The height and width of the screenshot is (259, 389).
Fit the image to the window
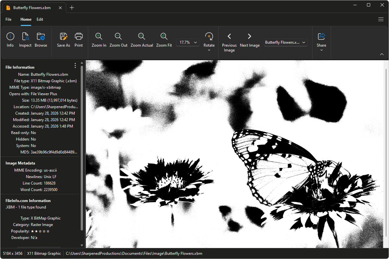(x=164, y=39)
